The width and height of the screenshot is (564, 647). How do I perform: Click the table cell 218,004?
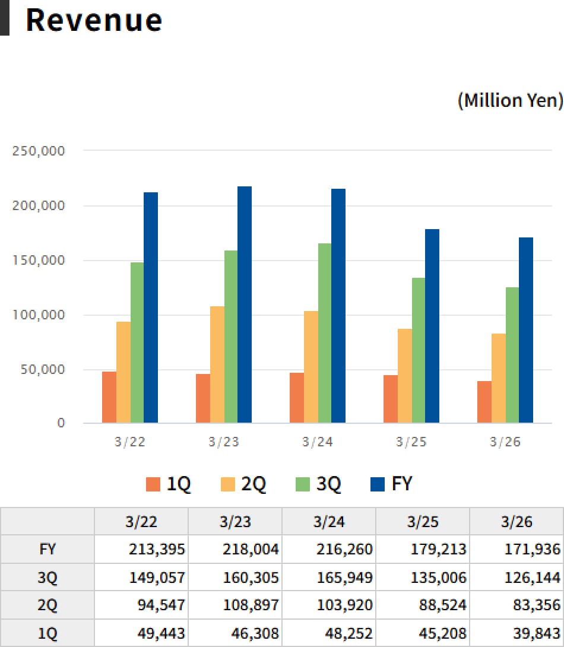coord(235,549)
